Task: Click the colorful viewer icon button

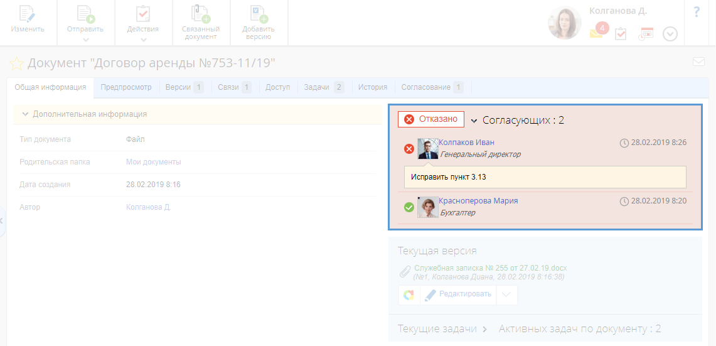Action: coord(409,295)
